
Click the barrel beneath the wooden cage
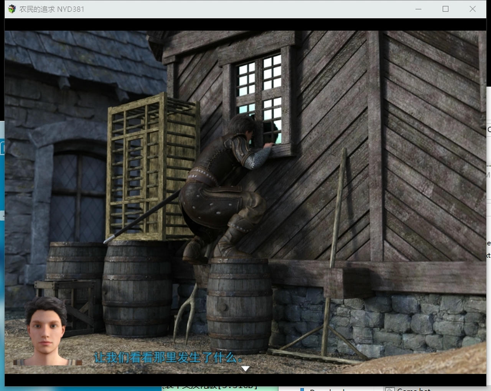pos(136,287)
